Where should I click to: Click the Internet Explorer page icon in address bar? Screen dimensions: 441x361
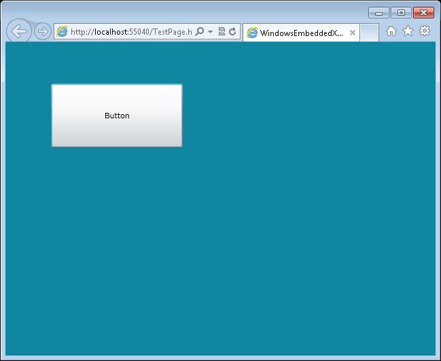pyautogui.click(x=62, y=31)
